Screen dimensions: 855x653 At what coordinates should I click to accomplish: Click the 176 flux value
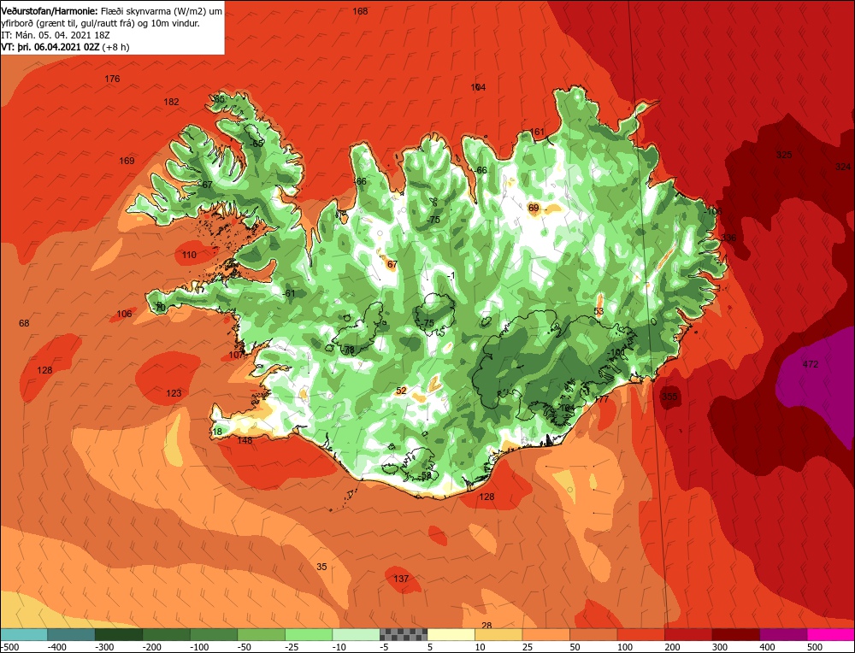point(112,79)
